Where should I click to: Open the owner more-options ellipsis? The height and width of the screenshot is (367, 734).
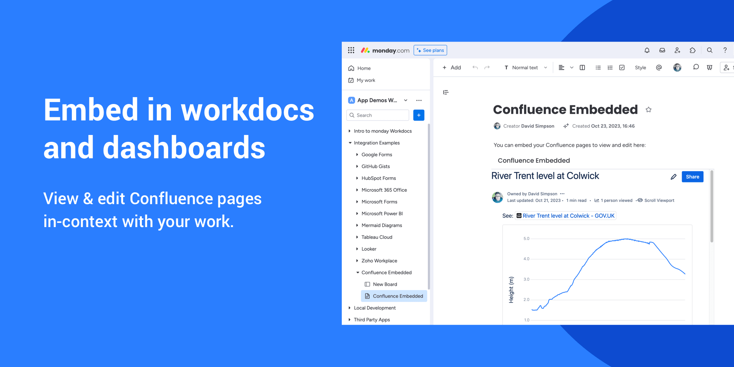(562, 194)
